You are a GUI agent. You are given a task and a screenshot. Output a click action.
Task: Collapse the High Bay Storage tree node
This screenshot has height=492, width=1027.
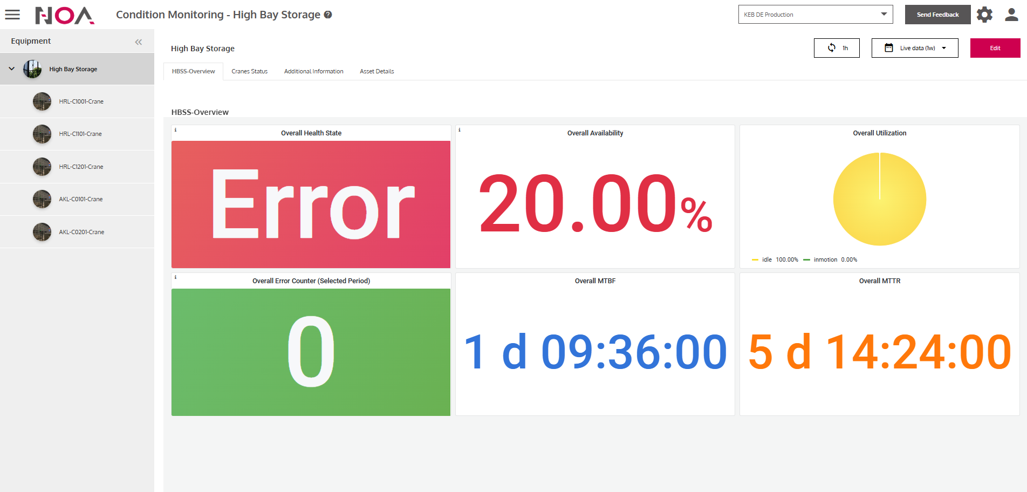pyautogui.click(x=12, y=69)
